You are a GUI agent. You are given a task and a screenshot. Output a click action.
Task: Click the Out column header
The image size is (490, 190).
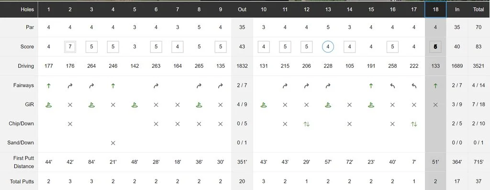tap(242, 10)
